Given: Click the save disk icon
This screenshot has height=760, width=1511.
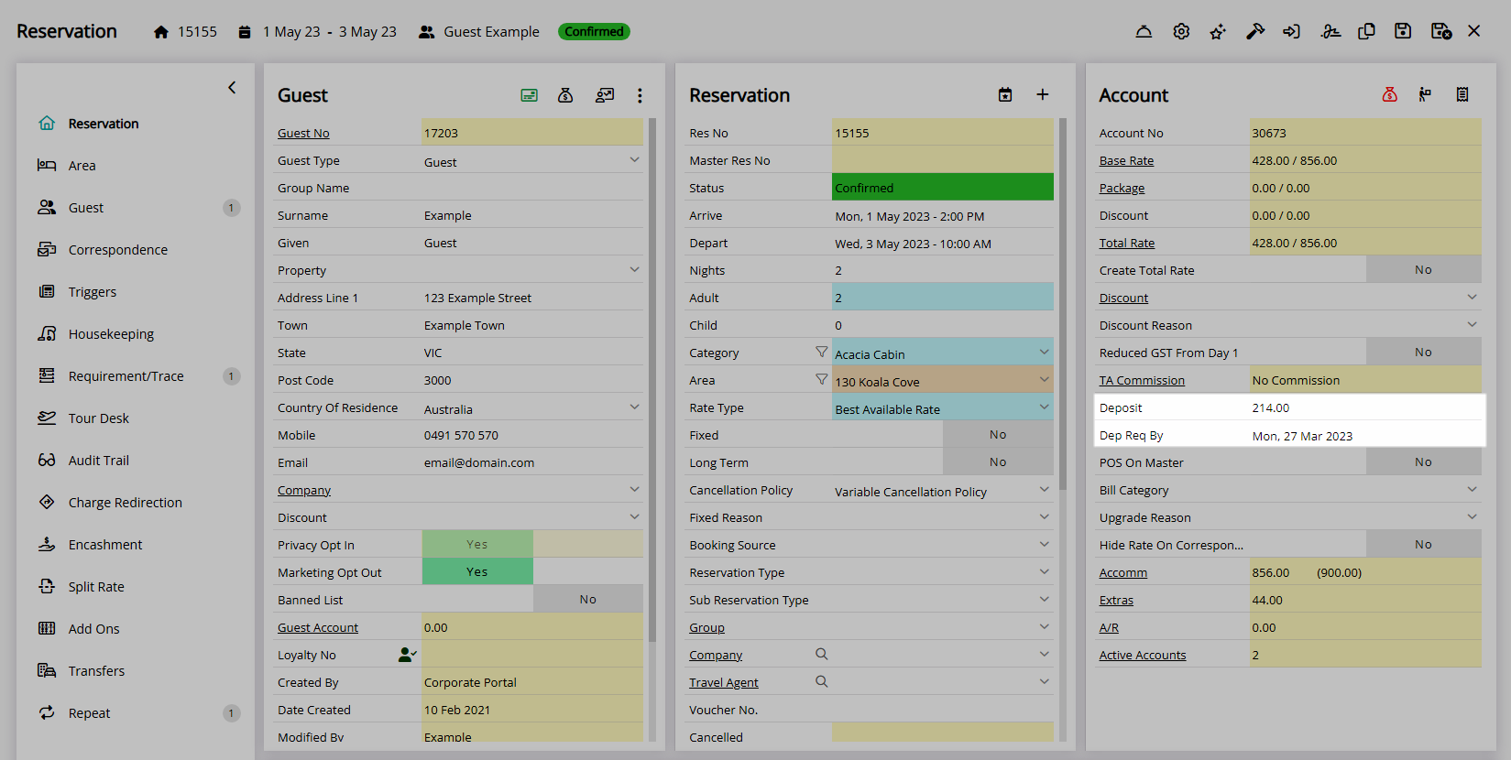Looking at the screenshot, I should pos(1403,31).
